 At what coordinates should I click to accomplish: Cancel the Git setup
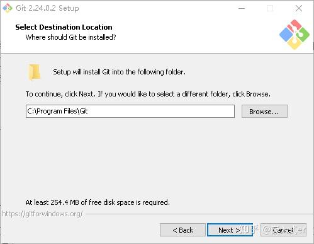click(283, 230)
